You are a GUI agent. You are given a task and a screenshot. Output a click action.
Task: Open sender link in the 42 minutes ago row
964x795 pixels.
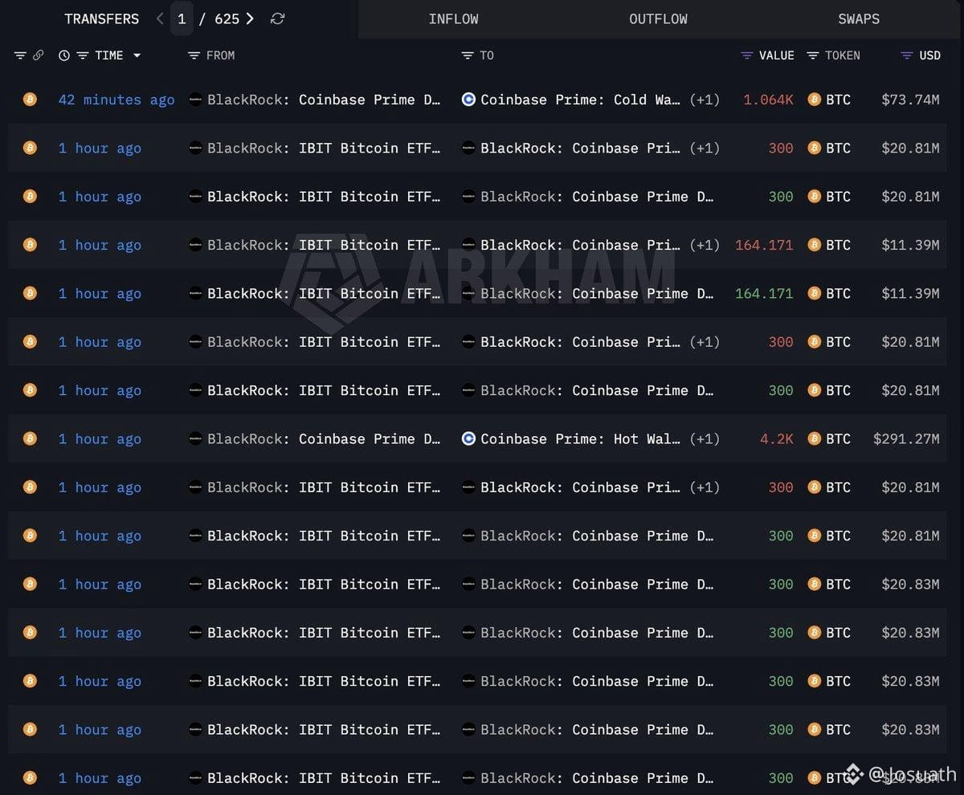pyautogui.click(x=324, y=100)
